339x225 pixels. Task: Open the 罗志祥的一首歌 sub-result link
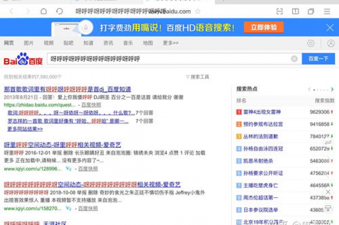(68, 121)
